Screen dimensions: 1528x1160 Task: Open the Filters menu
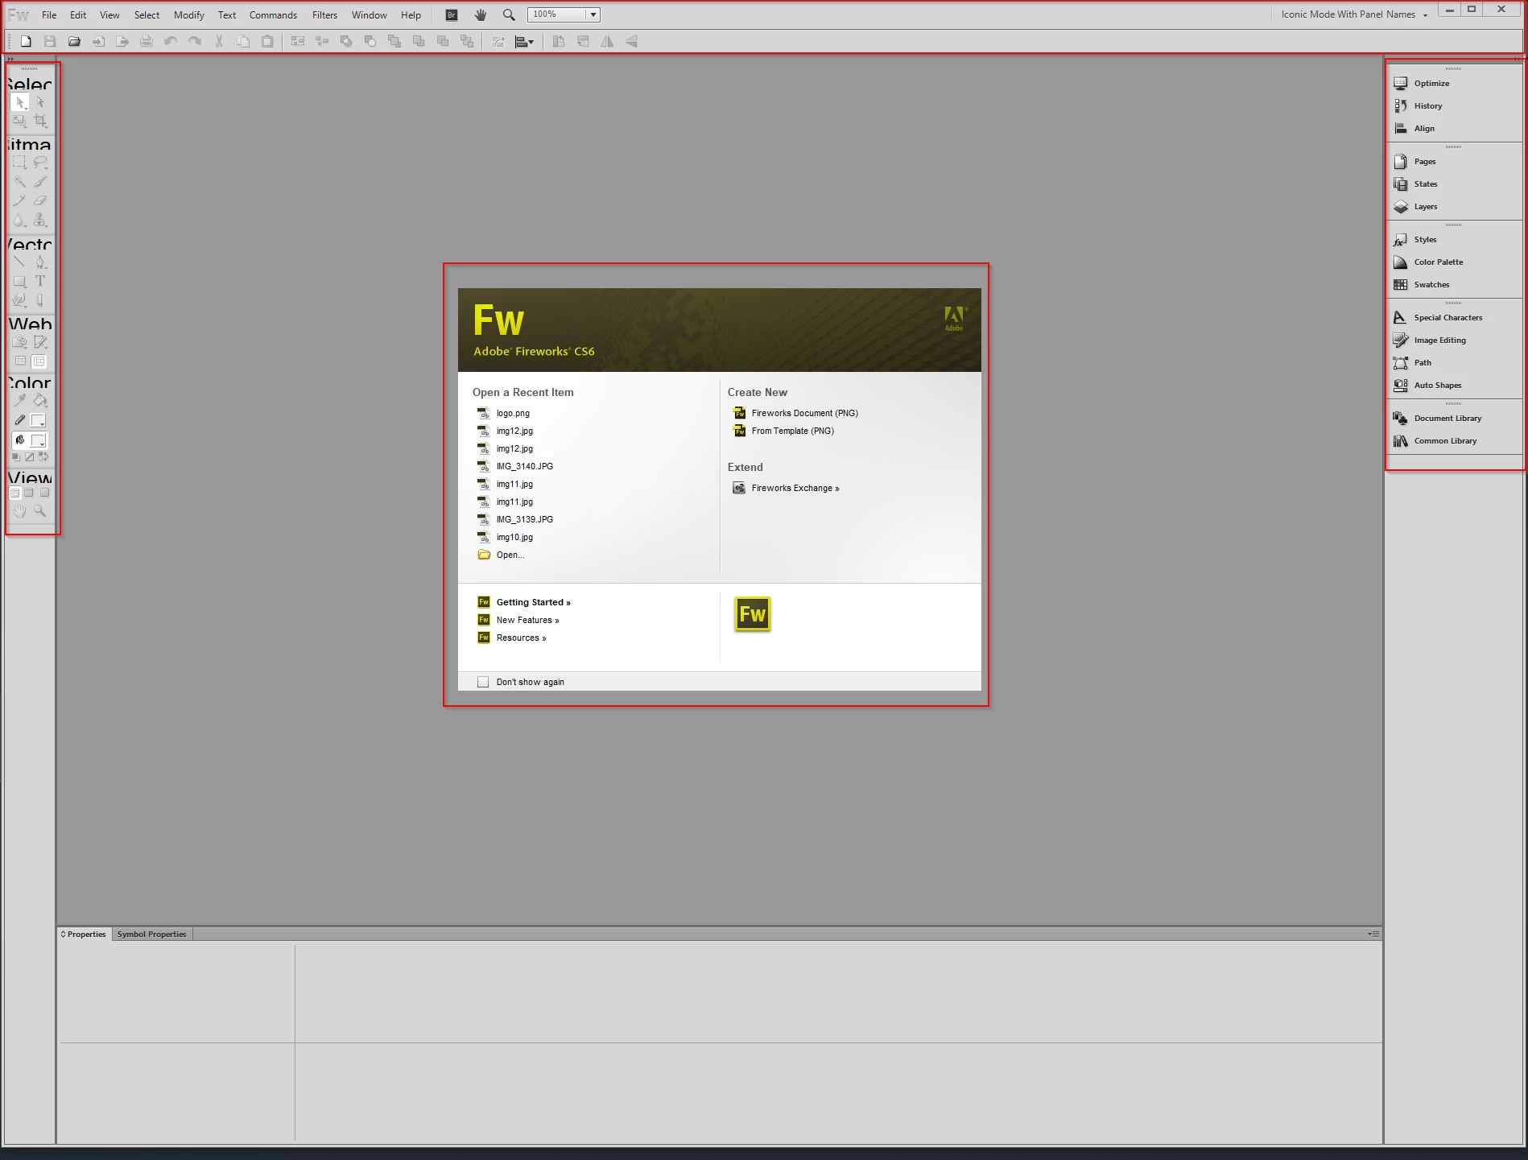tap(324, 14)
